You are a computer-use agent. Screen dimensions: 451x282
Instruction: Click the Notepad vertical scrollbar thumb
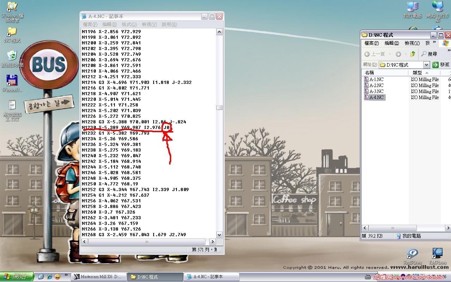coord(220,108)
